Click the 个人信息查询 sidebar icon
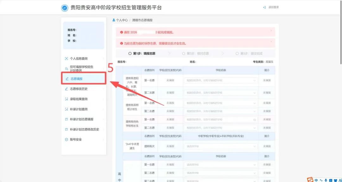Viewport: 342px width, 182px height. tap(66, 59)
